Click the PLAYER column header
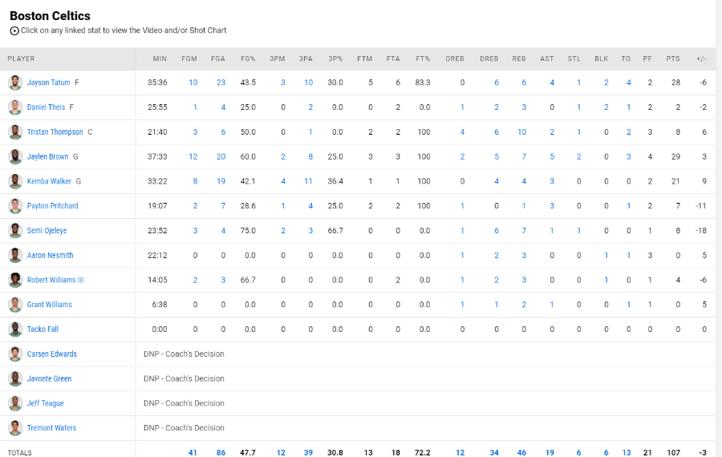The image size is (722, 457). tap(21, 59)
